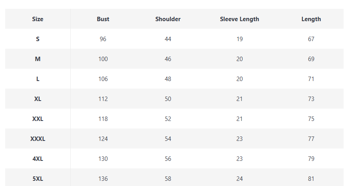Select the XXXL size row label
The image size is (346, 186).
38,139
